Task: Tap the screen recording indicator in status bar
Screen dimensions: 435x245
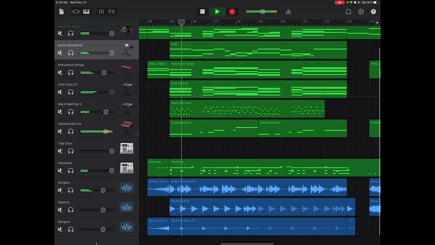Action: tap(340, 2)
